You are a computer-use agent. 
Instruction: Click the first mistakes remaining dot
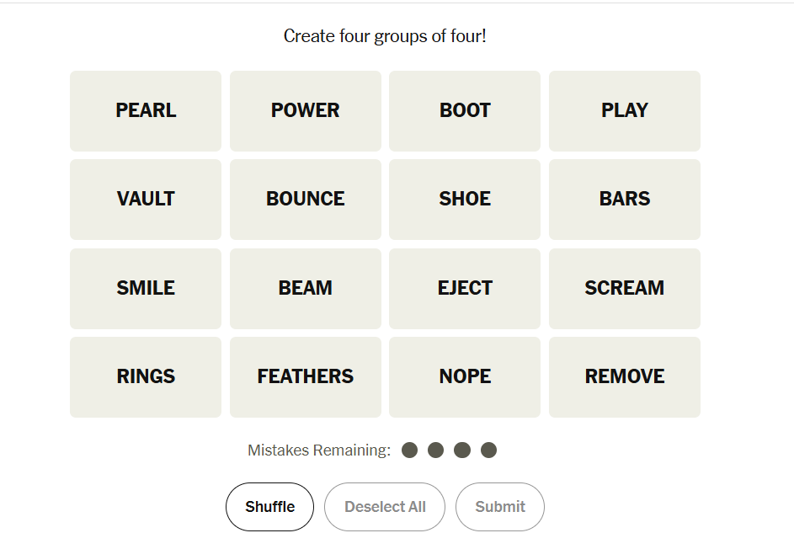click(410, 450)
